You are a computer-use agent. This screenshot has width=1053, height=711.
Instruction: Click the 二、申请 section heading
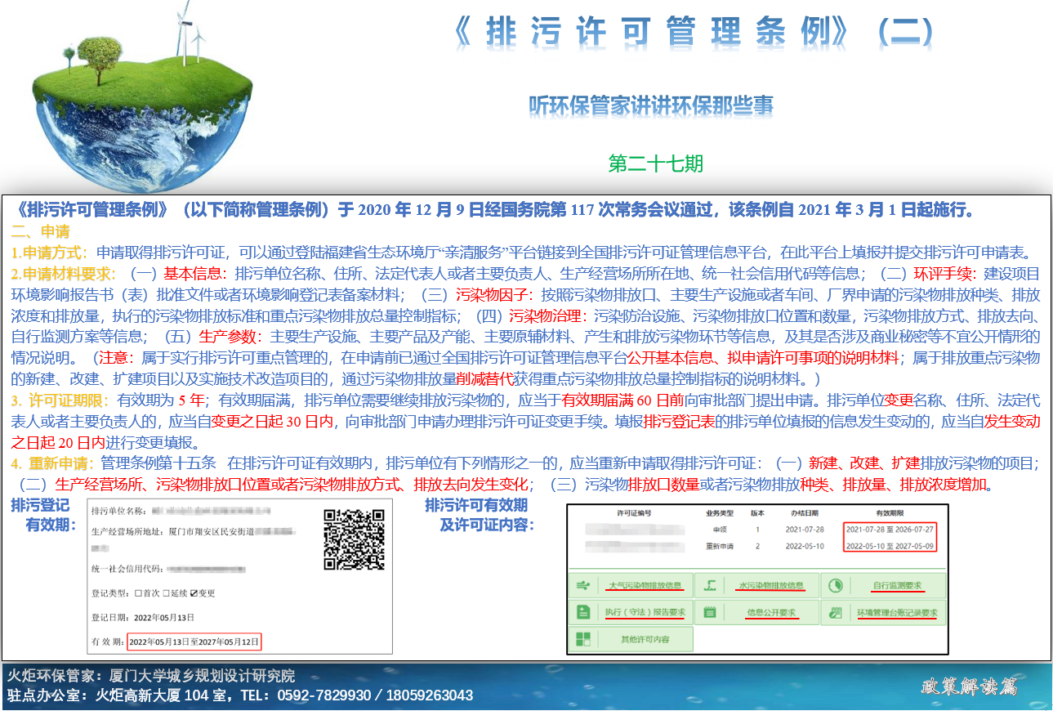40,230
